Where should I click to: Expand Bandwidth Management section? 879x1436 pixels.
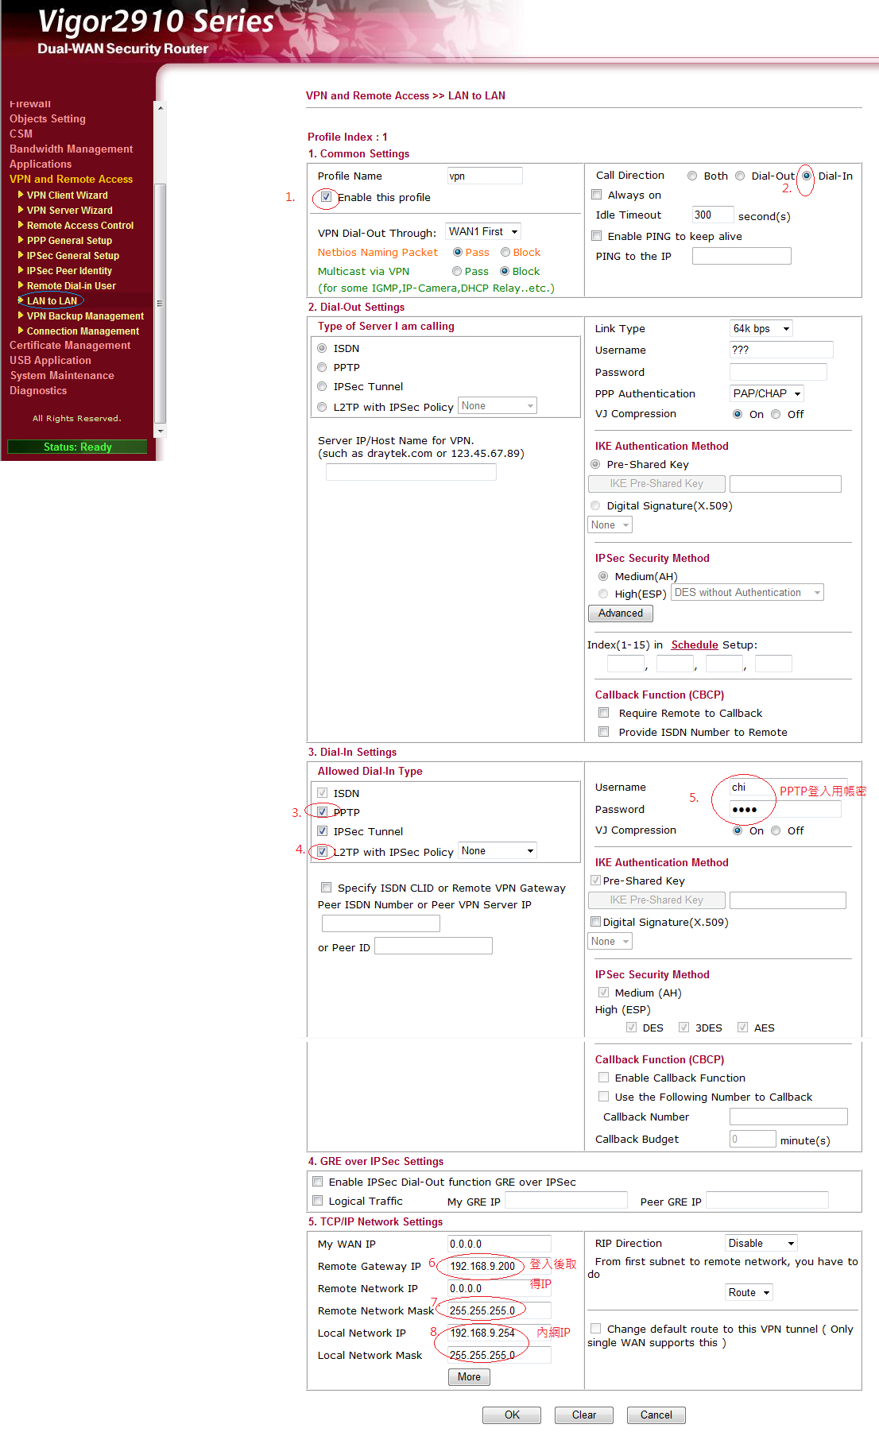tap(72, 149)
